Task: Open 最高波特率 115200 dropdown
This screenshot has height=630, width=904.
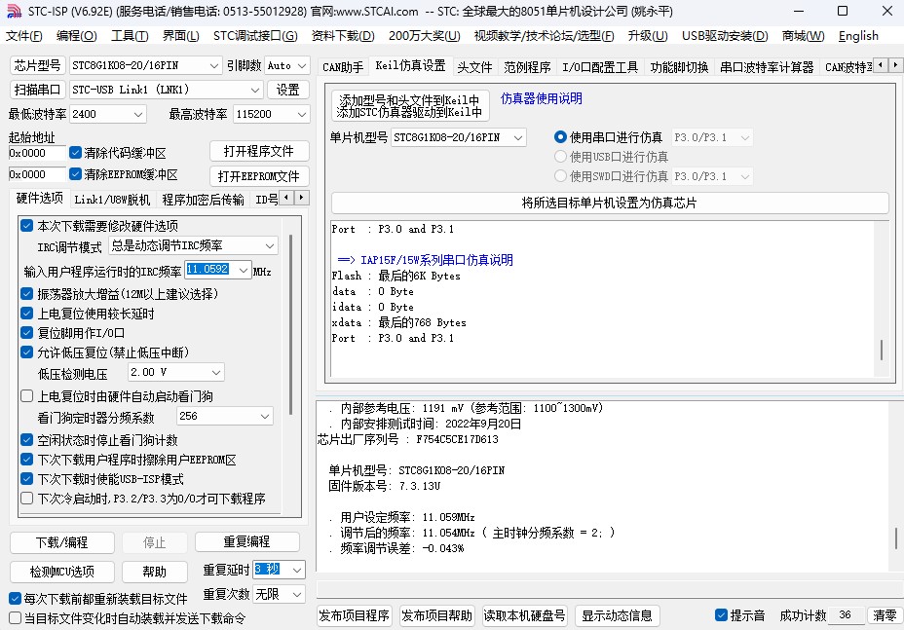Action: pyautogui.click(x=271, y=114)
